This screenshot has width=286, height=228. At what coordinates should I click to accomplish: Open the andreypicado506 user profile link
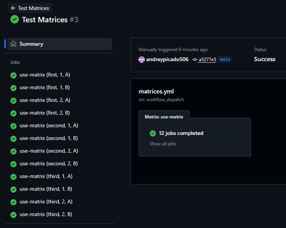[167, 59]
